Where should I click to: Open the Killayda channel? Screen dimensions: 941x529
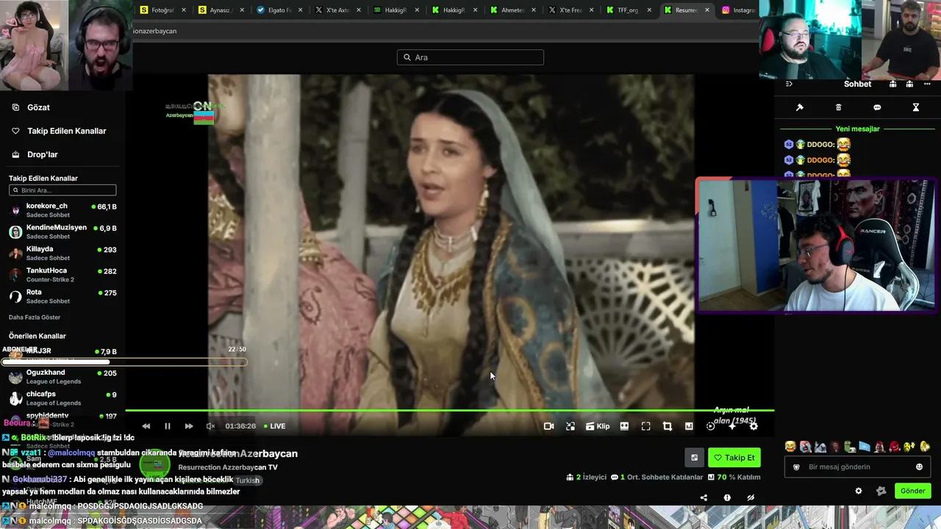tap(62, 253)
